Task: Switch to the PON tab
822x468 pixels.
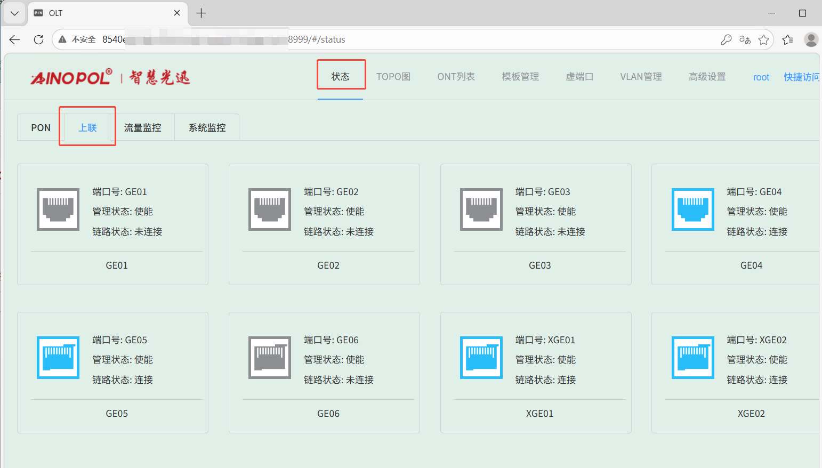Action: 41,128
